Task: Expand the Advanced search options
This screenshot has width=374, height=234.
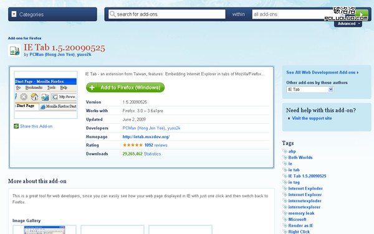Action: point(348,24)
